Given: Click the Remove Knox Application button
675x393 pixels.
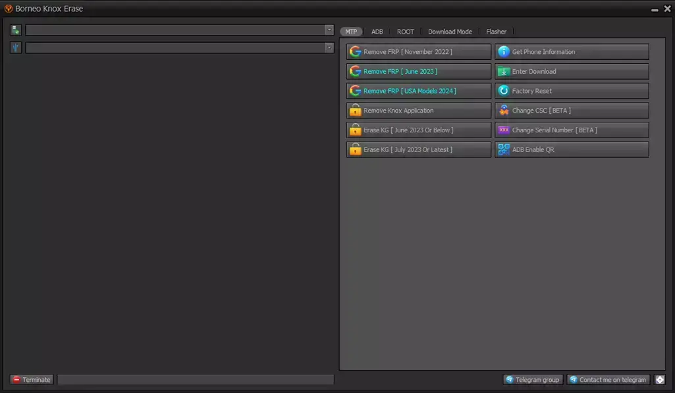Looking at the screenshot, I should pos(418,111).
